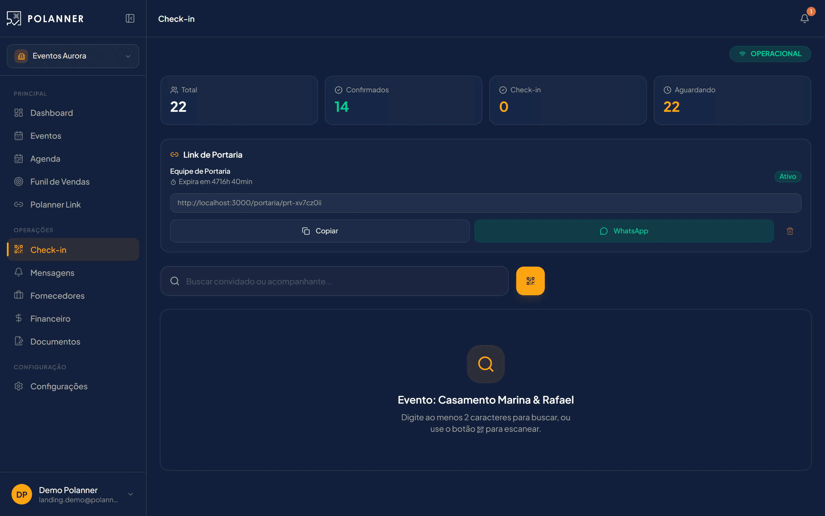Navigate to Funil de Vendas
Viewport: 825px width, 516px height.
[73, 181]
